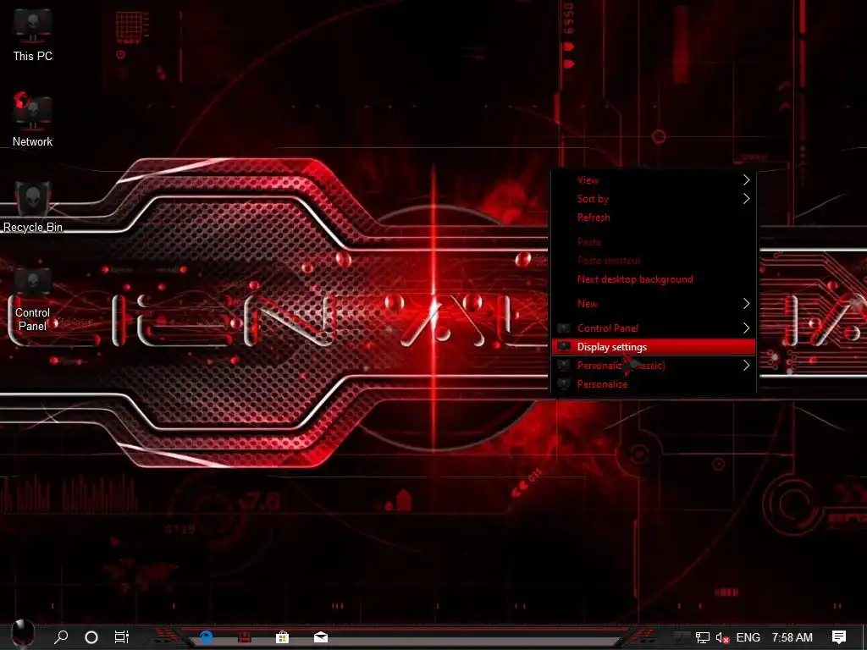Image resolution: width=867 pixels, height=650 pixels.
Task: Choose Next desktop background
Action: (654, 279)
